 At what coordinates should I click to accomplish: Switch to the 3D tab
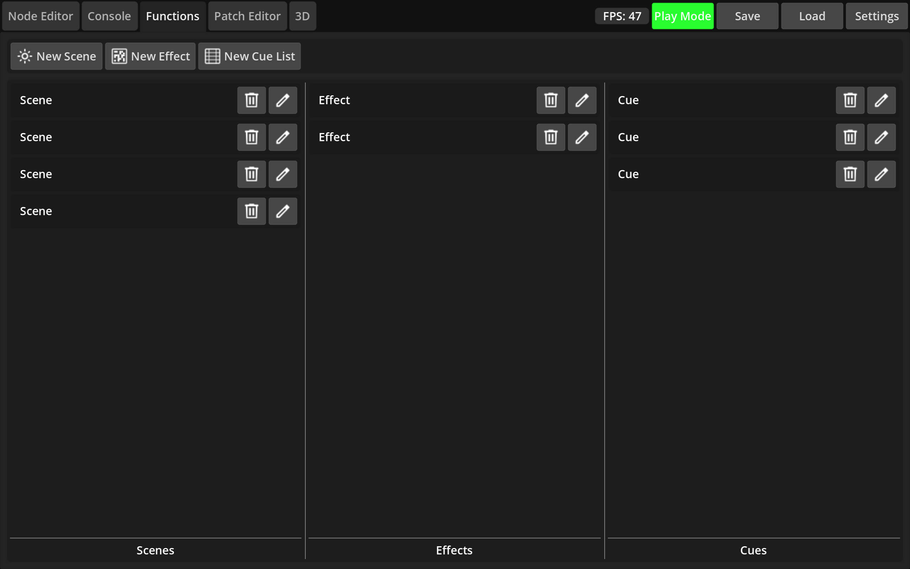[x=303, y=16]
